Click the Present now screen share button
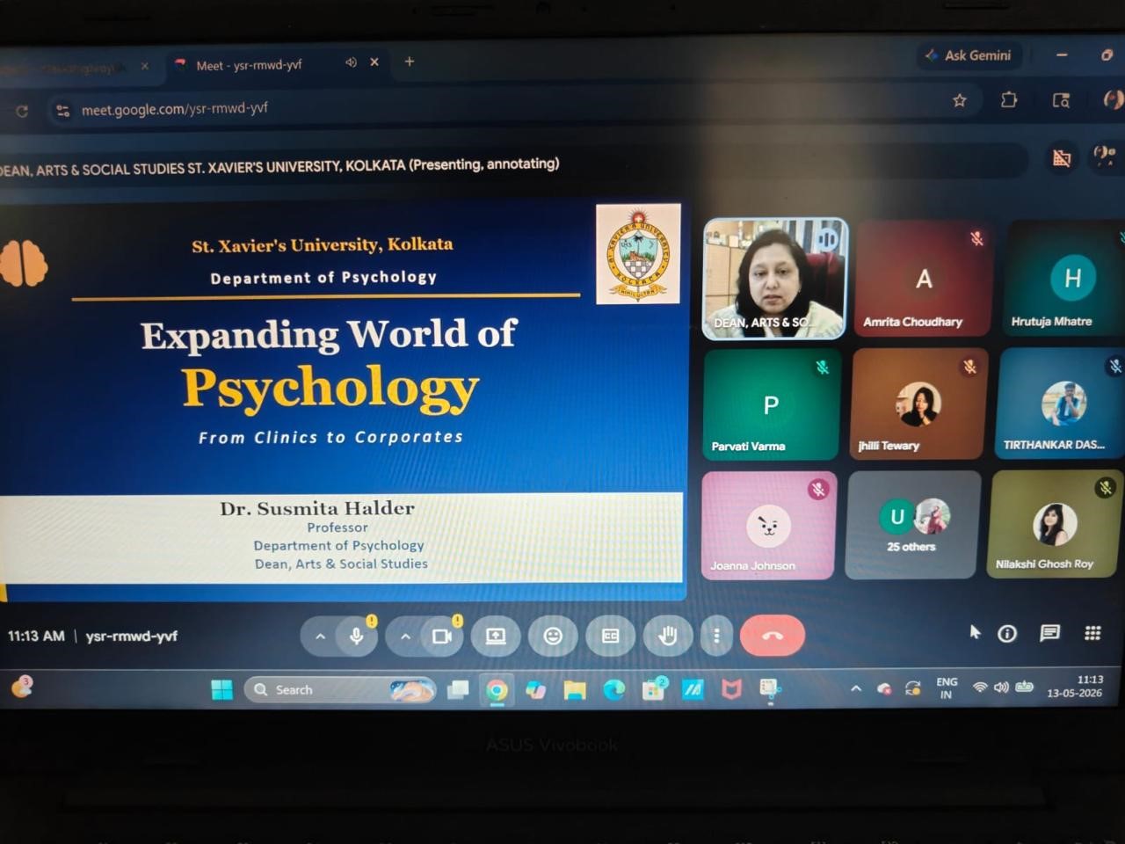This screenshot has width=1125, height=844. [496, 636]
